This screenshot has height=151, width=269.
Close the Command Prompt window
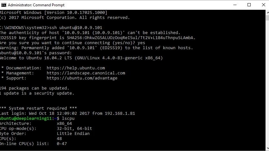point(264,5)
